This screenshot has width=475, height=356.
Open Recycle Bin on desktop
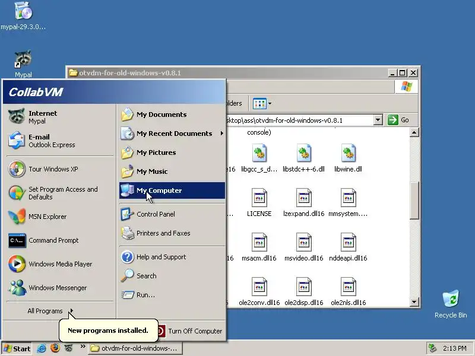pyautogui.click(x=451, y=304)
